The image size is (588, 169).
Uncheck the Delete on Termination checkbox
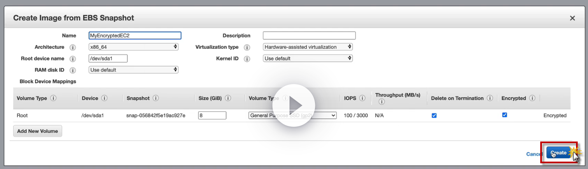[x=434, y=116]
